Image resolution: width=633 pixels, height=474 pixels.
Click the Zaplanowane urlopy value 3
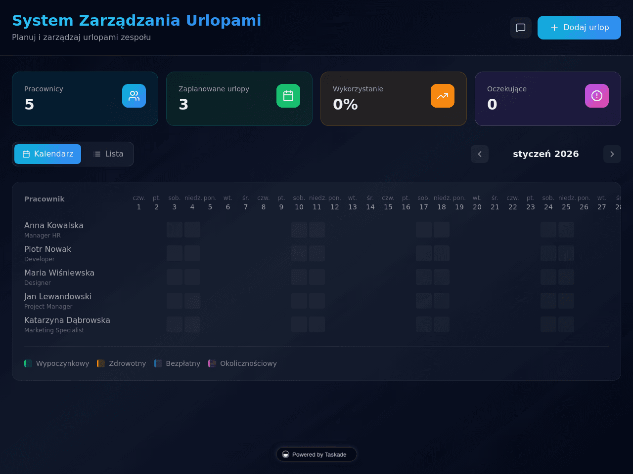[183, 105]
